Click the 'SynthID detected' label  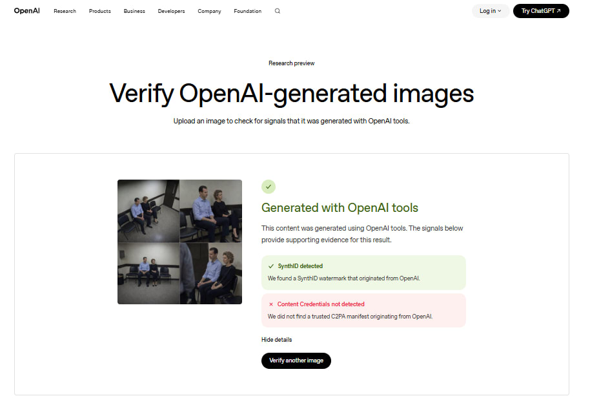[x=300, y=266]
